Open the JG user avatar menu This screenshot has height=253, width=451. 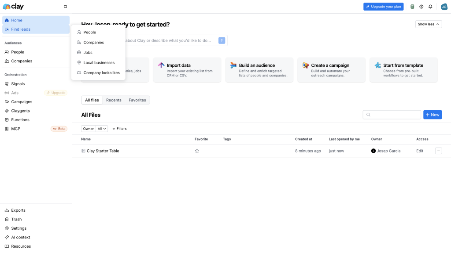click(444, 7)
